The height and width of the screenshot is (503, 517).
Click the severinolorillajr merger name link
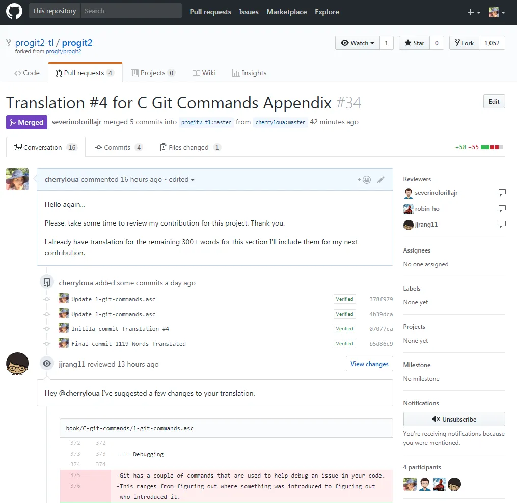[x=76, y=122]
